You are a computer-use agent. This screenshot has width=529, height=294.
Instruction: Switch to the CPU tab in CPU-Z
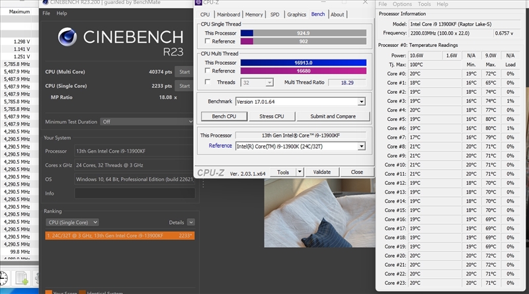point(205,15)
